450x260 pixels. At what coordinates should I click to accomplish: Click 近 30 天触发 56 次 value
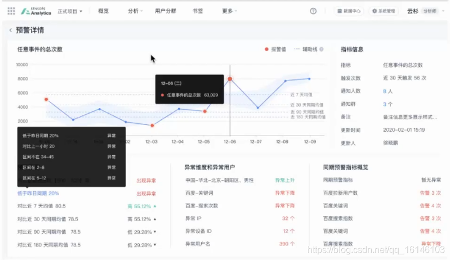(x=404, y=78)
